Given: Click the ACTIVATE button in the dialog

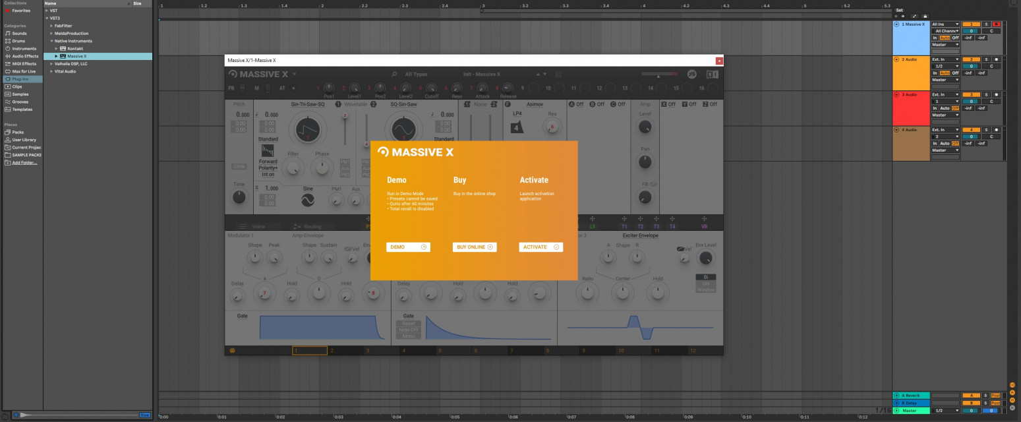Looking at the screenshot, I should tap(540, 247).
